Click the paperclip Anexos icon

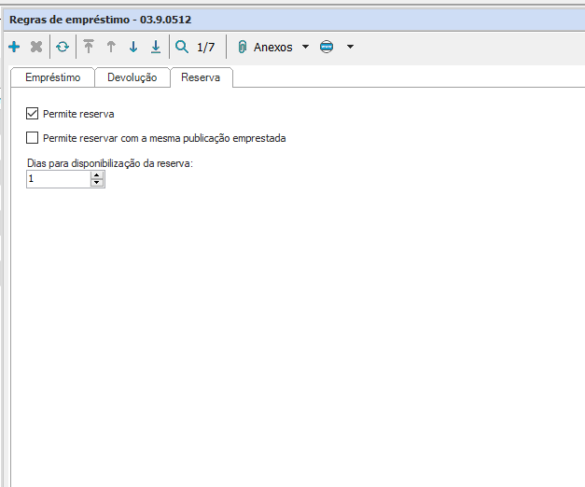click(x=242, y=47)
